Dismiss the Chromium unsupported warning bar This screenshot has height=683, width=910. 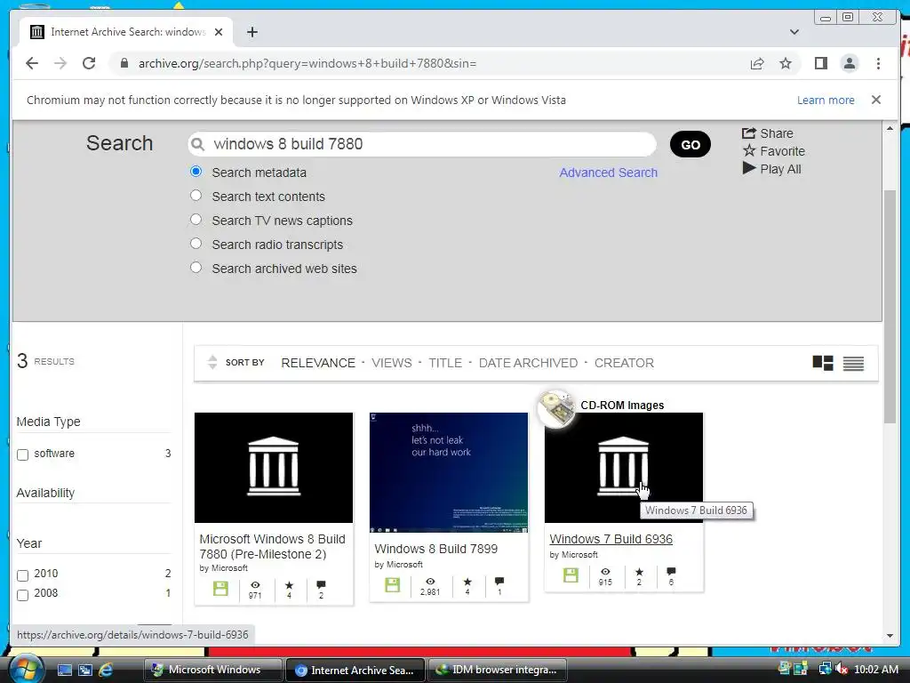[x=876, y=100]
